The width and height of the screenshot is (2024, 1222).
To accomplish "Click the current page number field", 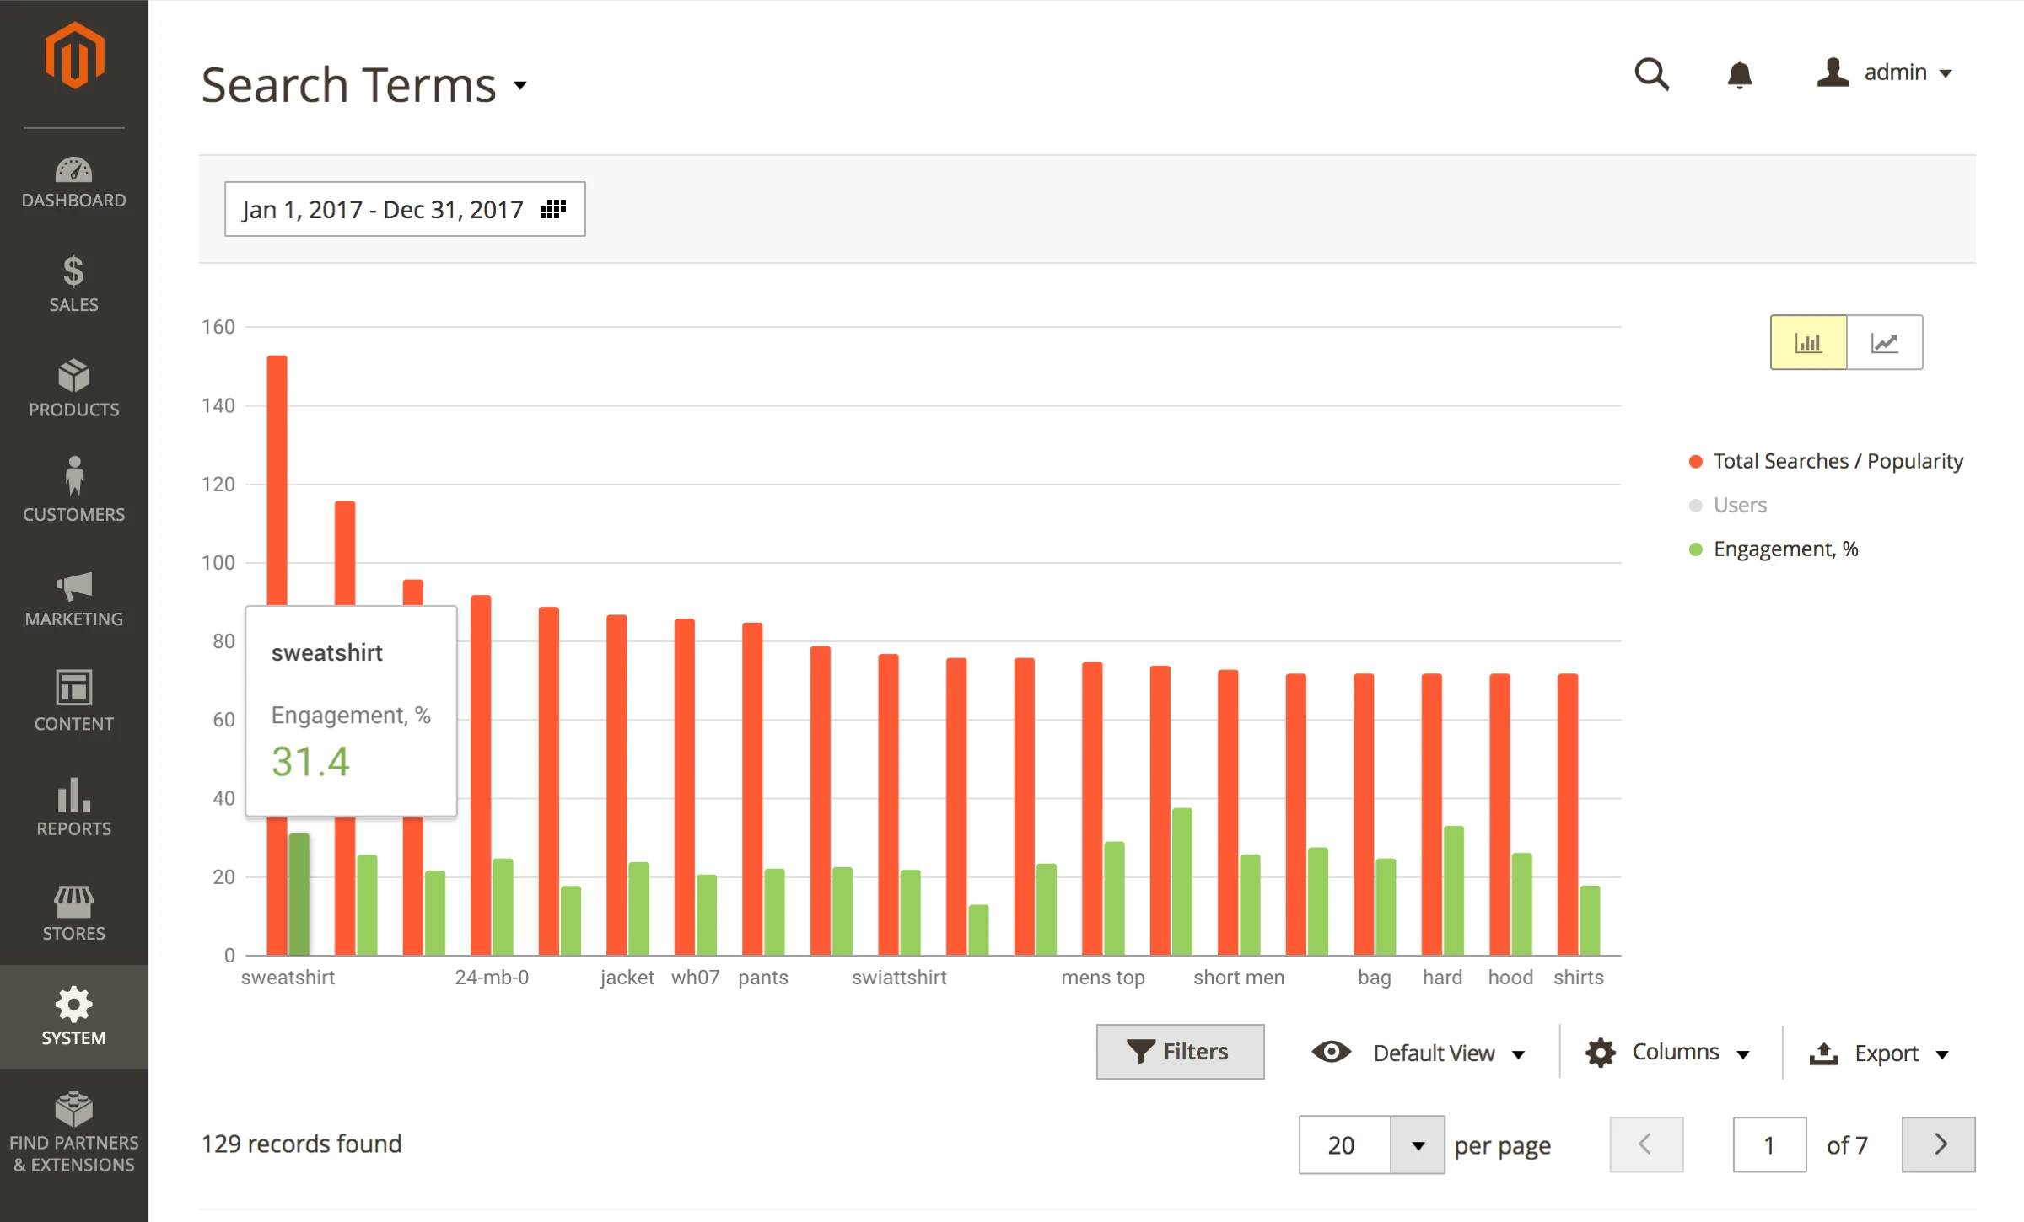I will click(x=1768, y=1144).
